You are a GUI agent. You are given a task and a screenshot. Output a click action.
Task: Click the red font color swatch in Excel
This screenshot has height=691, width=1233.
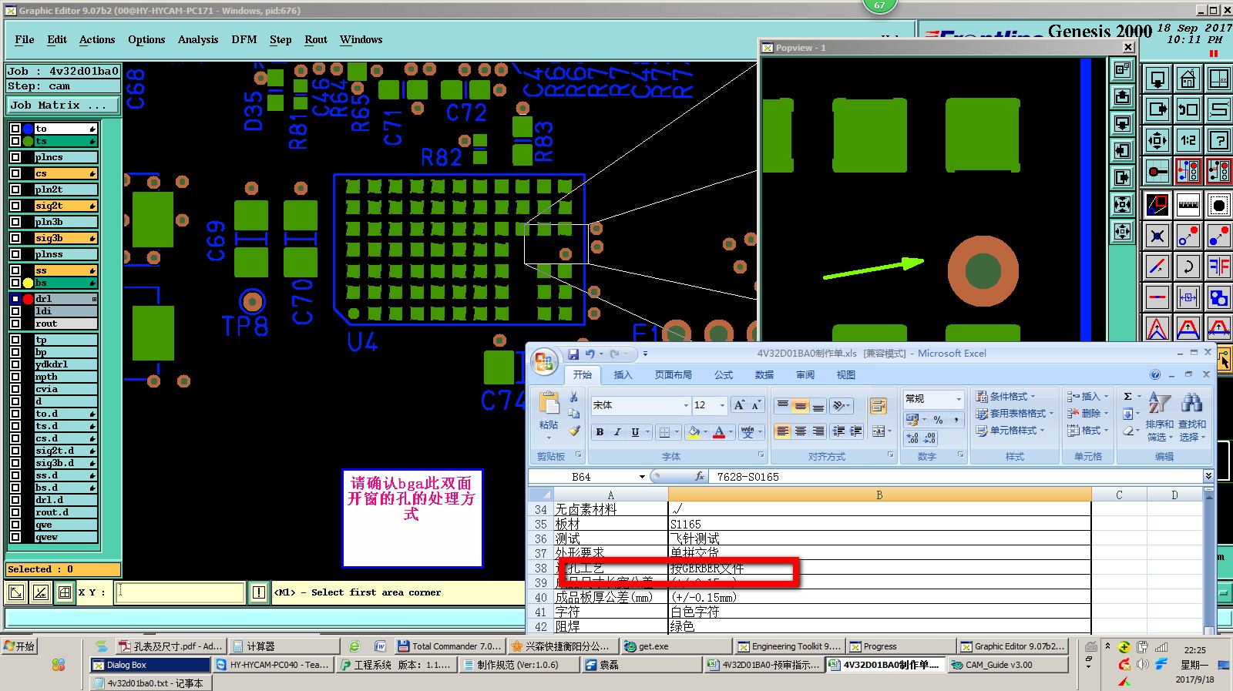[719, 432]
